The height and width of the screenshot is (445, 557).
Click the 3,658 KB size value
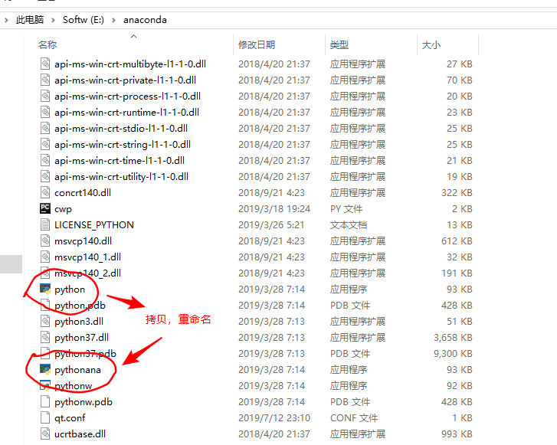(453, 338)
